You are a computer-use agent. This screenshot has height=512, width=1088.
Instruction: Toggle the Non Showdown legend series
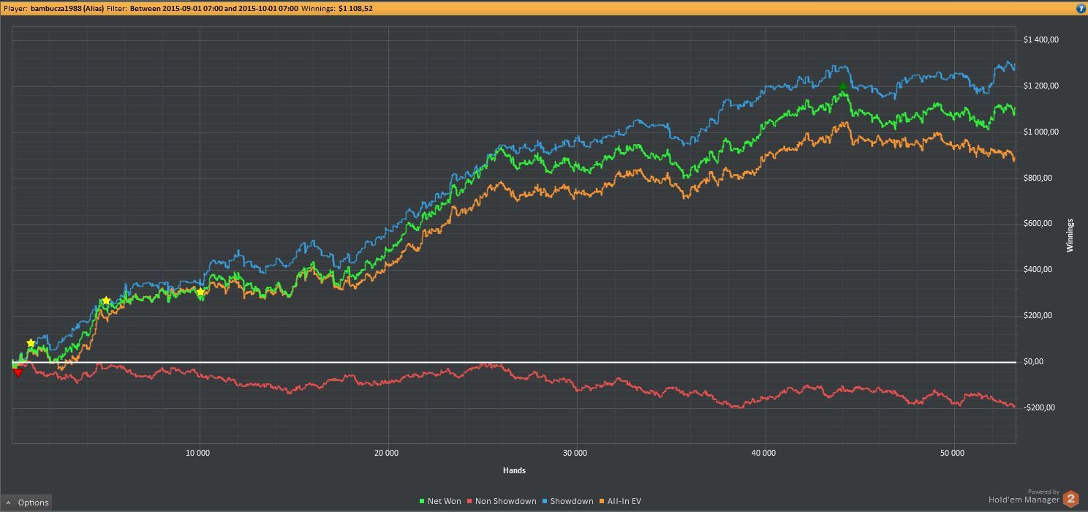pyautogui.click(x=501, y=502)
